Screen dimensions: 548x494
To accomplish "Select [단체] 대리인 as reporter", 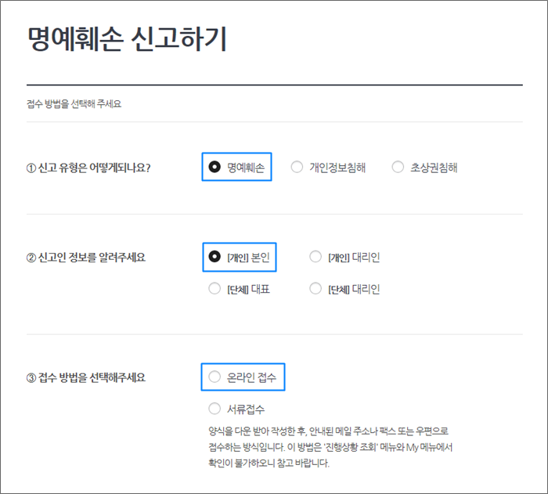I will (315, 288).
